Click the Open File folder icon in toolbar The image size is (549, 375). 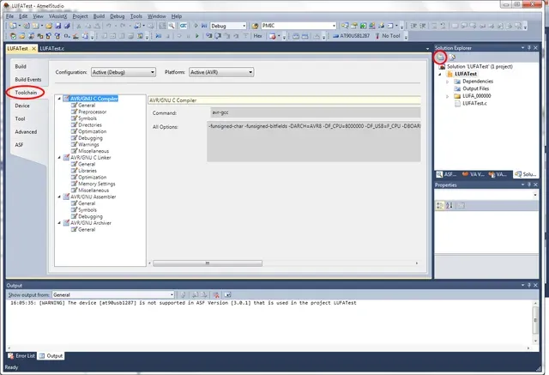click(49, 26)
